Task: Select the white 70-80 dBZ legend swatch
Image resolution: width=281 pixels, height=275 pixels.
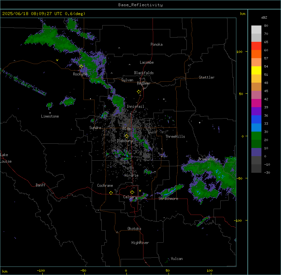Action: pos(256,30)
